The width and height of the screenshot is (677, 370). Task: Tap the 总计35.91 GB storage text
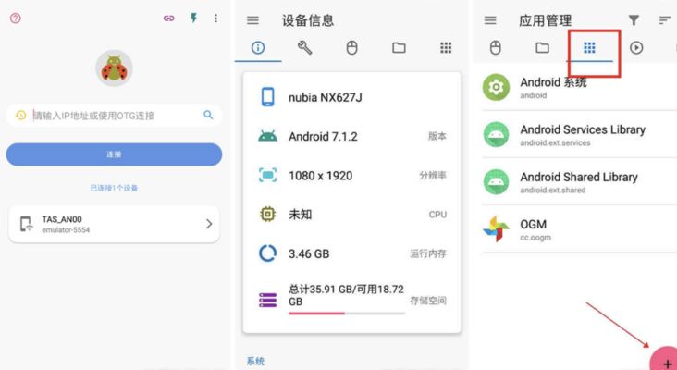tap(346, 295)
